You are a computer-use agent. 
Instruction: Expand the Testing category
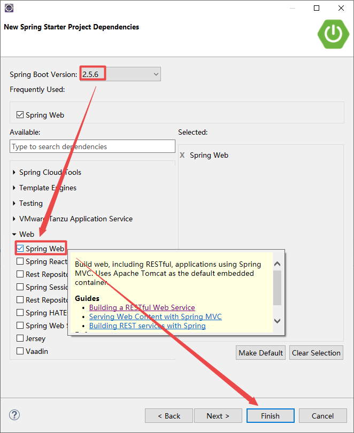[x=14, y=203]
